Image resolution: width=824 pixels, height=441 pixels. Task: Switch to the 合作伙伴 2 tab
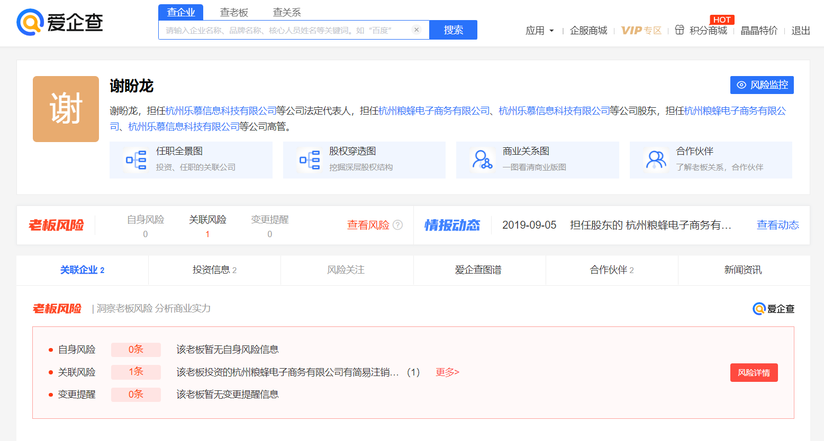coord(612,270)
